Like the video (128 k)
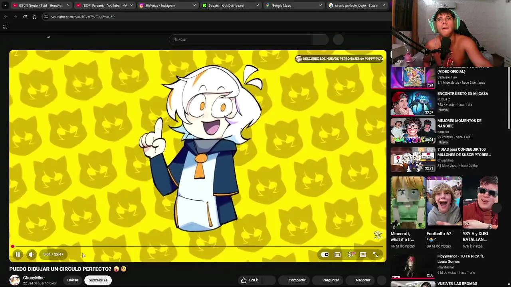 pos(250,280)
